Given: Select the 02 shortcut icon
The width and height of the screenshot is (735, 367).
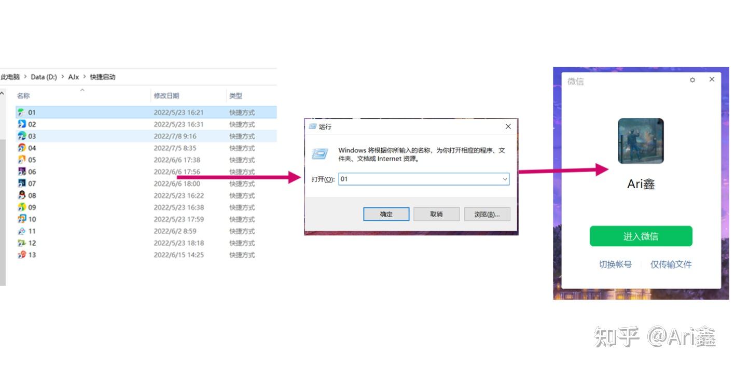Looking at the screenshot, I should [x=21, y=124].
